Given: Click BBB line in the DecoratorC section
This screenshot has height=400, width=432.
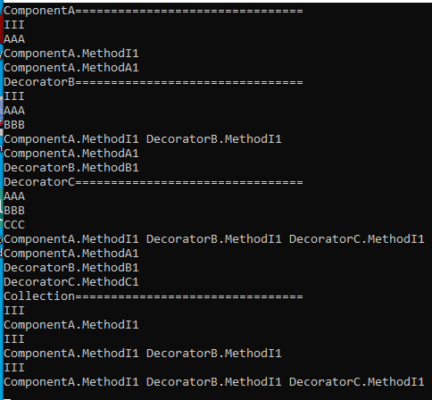Looking at the screenshot, I should click(14, 211).
